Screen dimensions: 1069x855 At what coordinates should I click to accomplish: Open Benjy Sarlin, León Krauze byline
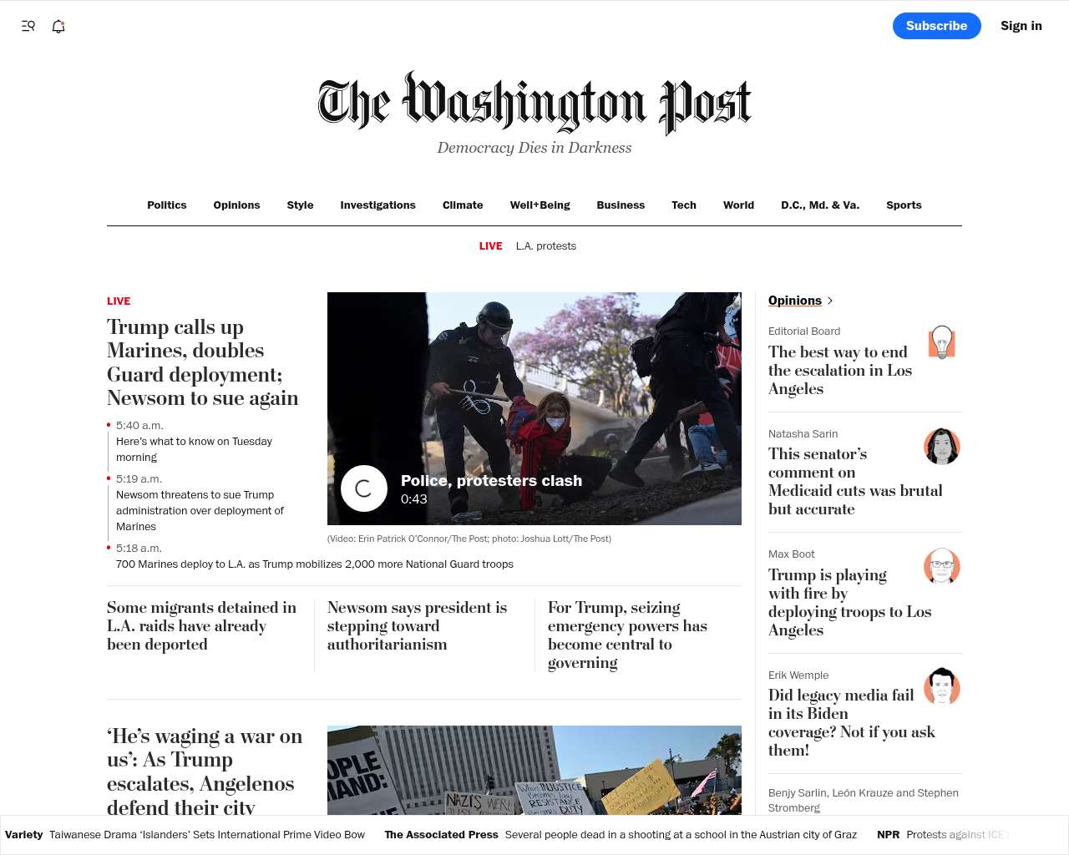pos(864,800)
